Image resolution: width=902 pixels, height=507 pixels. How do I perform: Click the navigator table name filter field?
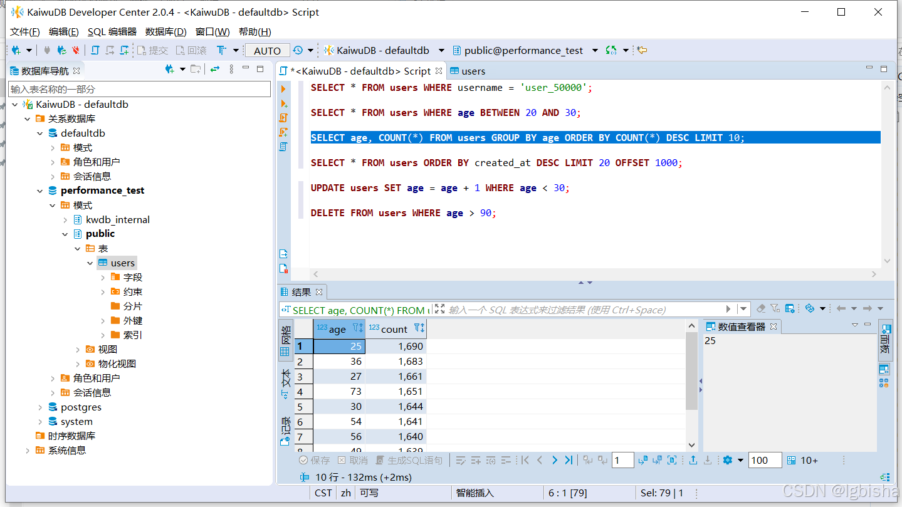point(139,89)
